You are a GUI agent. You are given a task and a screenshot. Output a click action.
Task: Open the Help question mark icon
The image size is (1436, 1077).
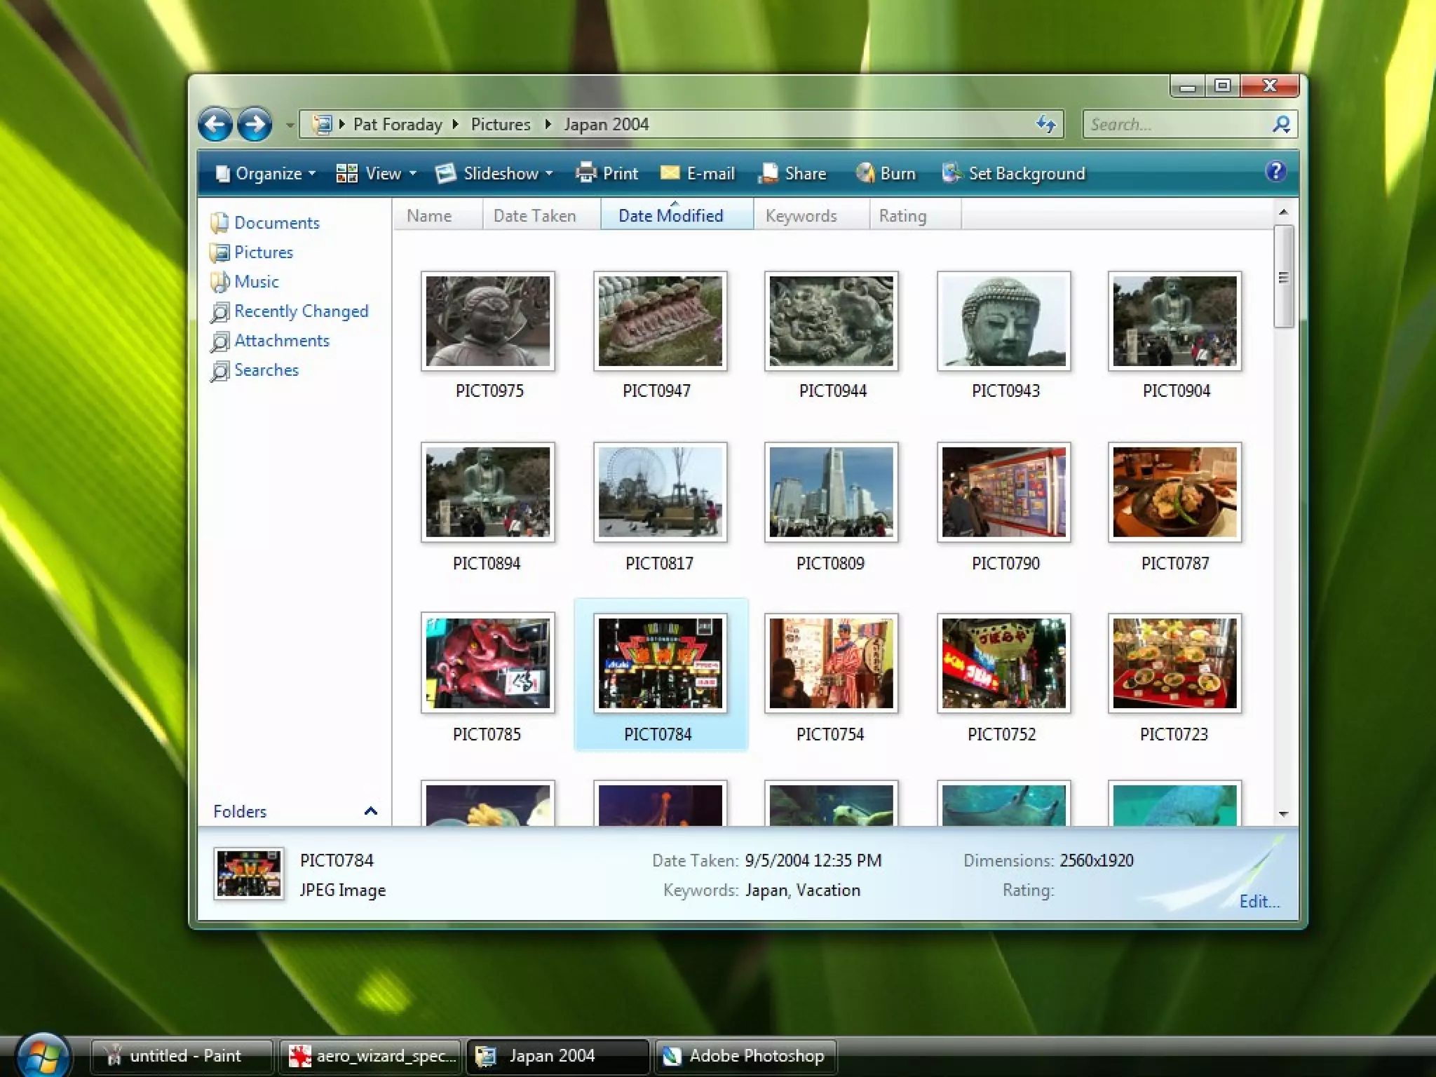[1275, 172]
